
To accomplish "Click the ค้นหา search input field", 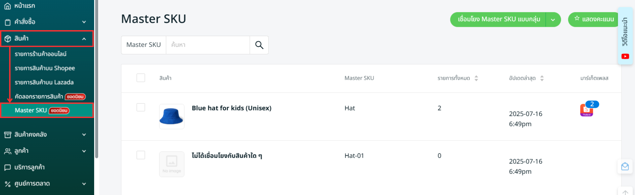I will [208, 45].
